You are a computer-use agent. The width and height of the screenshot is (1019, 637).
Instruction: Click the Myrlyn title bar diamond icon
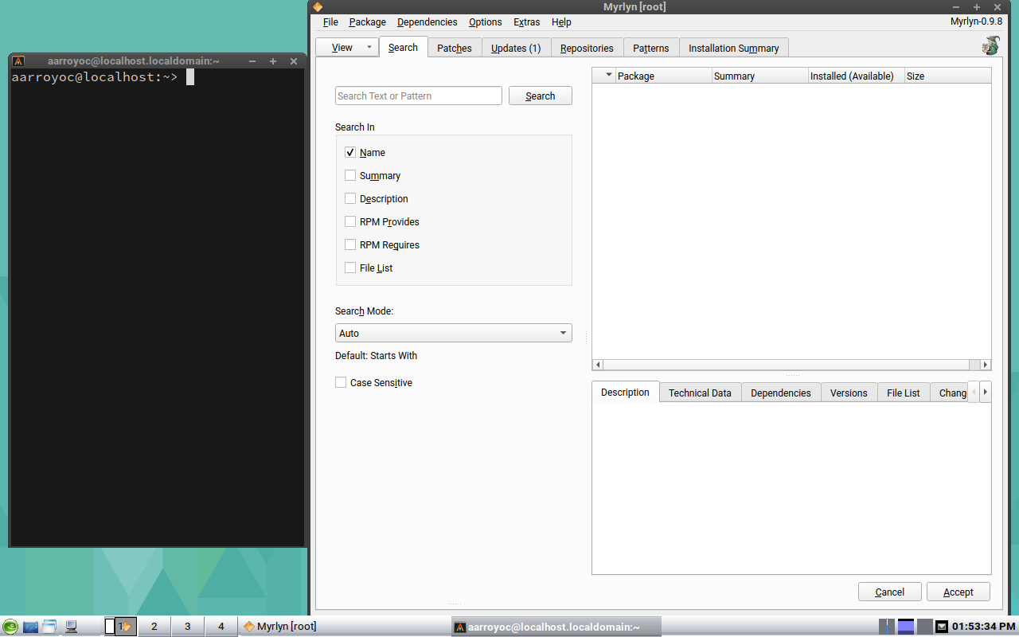318,7
